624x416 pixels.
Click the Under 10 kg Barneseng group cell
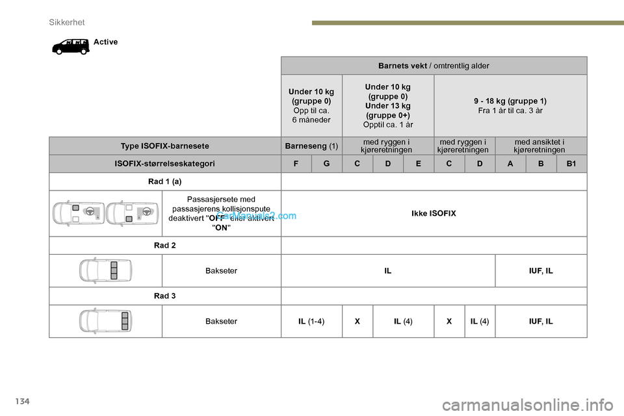311,105
